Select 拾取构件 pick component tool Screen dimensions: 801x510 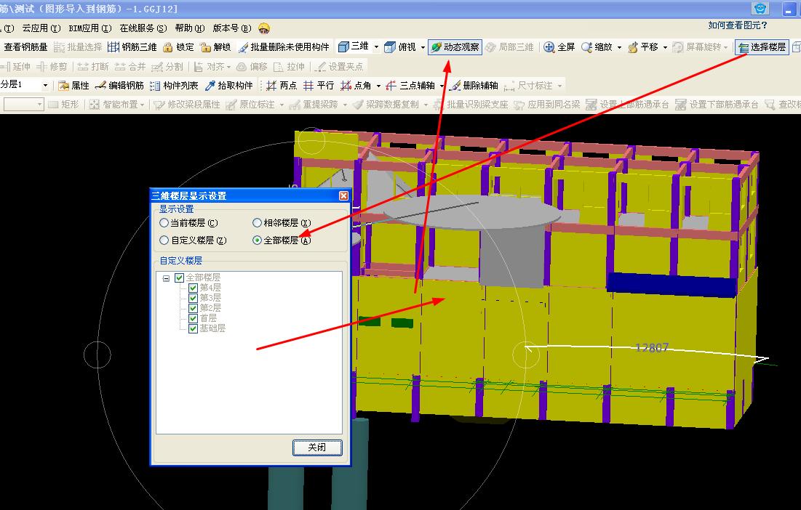tap(228, 85)
